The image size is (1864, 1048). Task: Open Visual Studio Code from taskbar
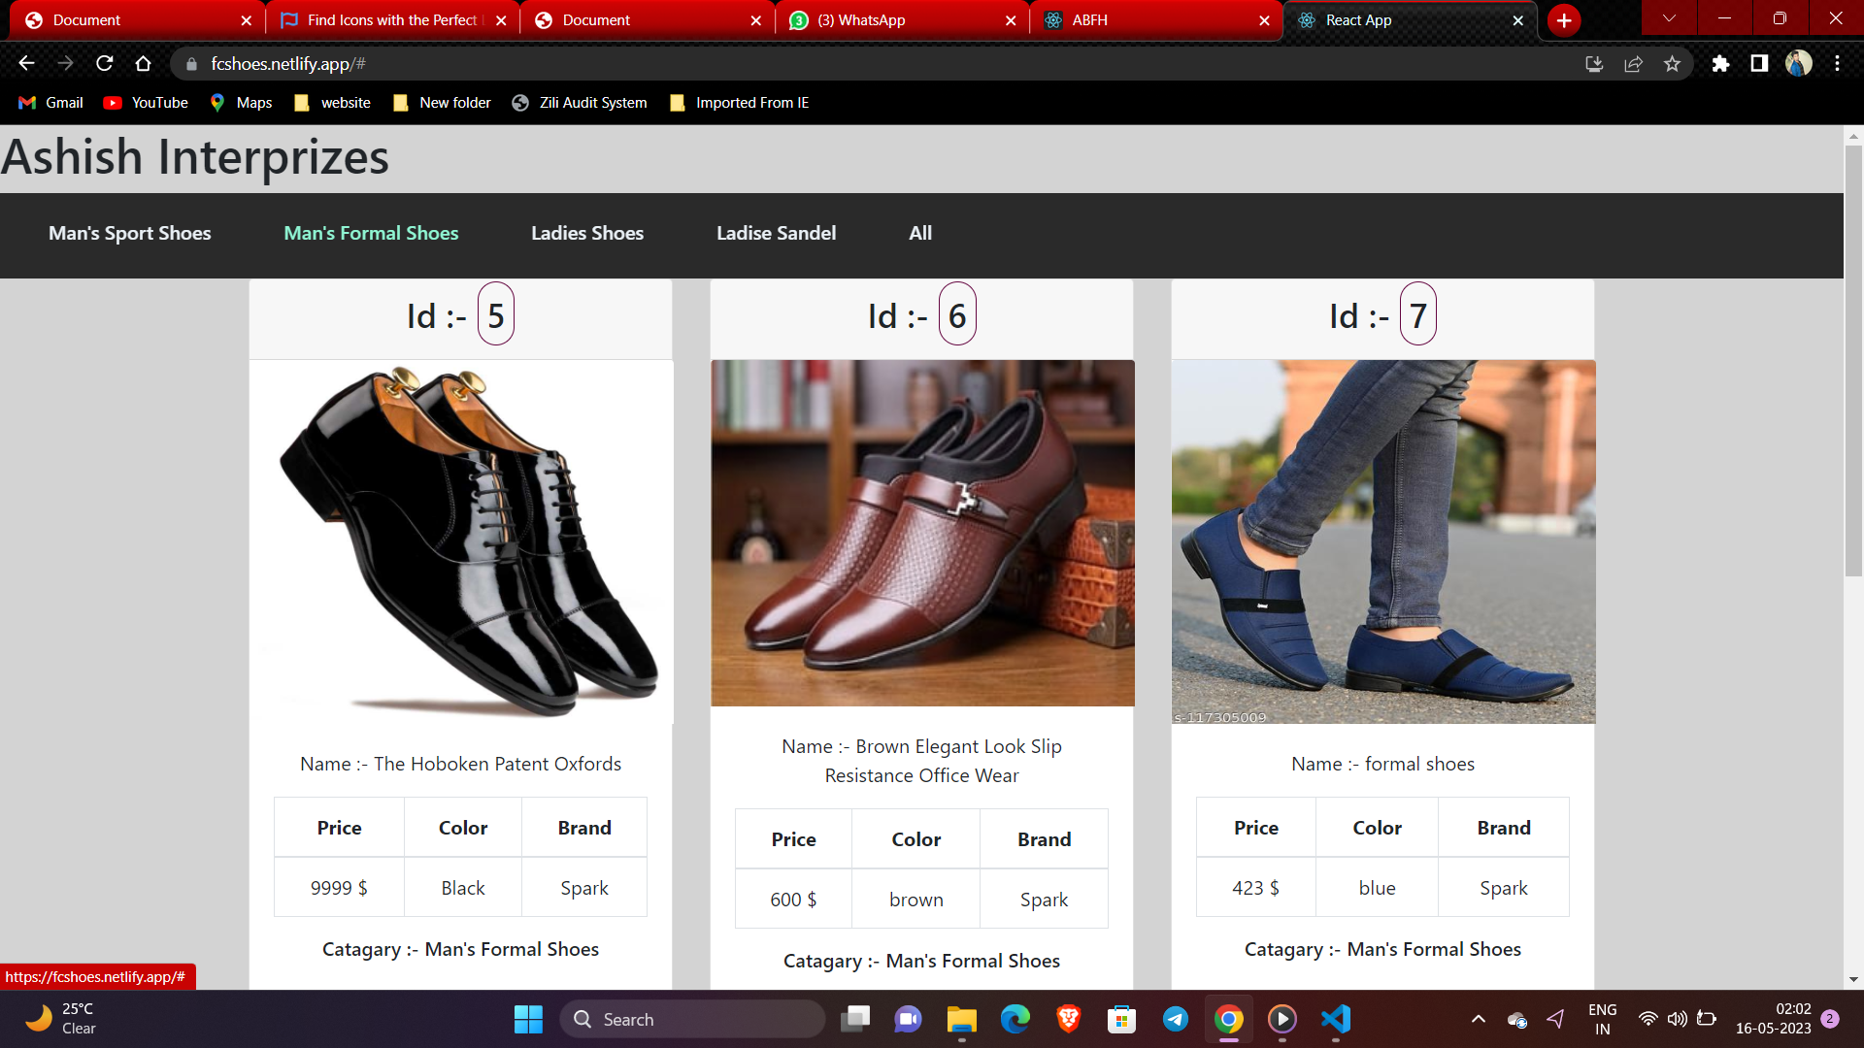1336,1019
